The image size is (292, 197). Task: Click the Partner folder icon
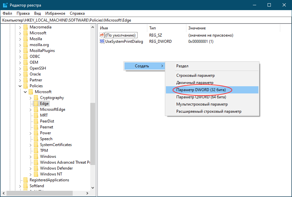[26, 80]
